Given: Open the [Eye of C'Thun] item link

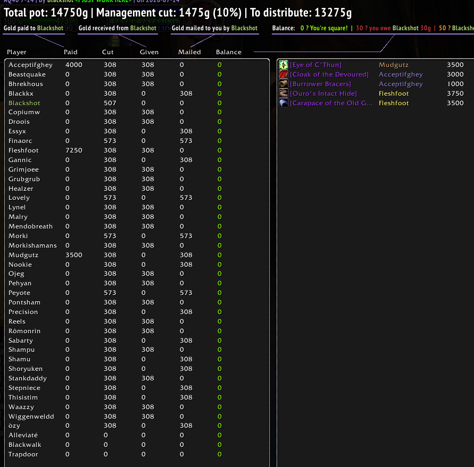Looking at the screenshot, I should tap(315, 65).
